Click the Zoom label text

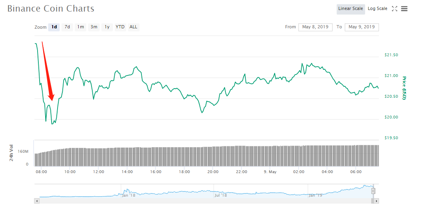40,27
